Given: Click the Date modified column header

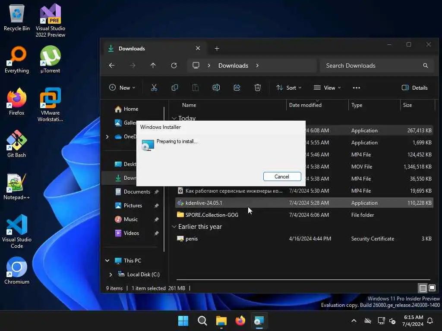Looking at the screenshot, I should (x=305, y=105).
